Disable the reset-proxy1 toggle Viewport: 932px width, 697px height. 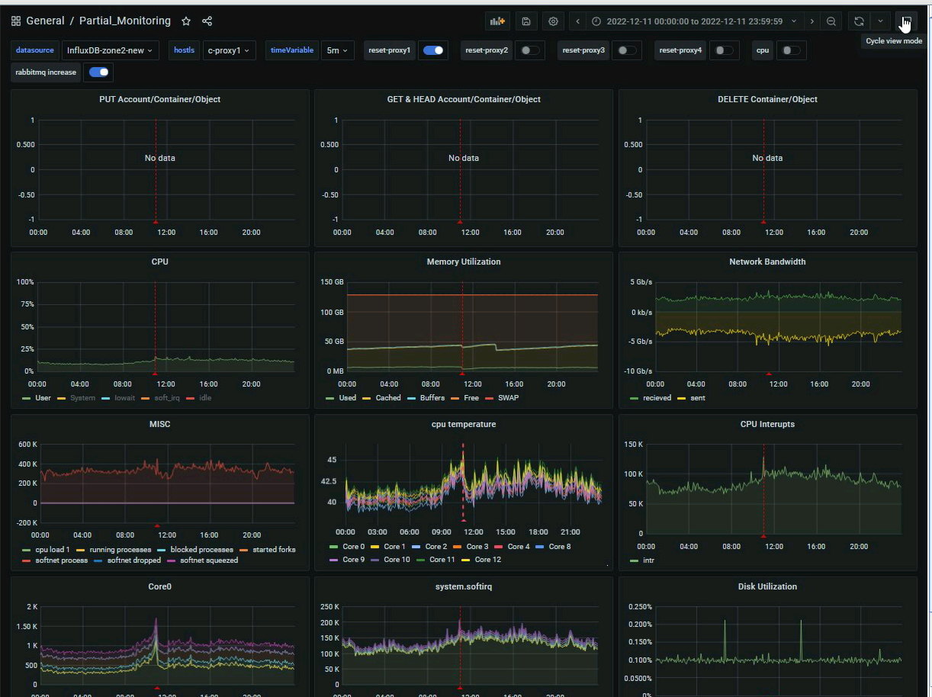433,50
